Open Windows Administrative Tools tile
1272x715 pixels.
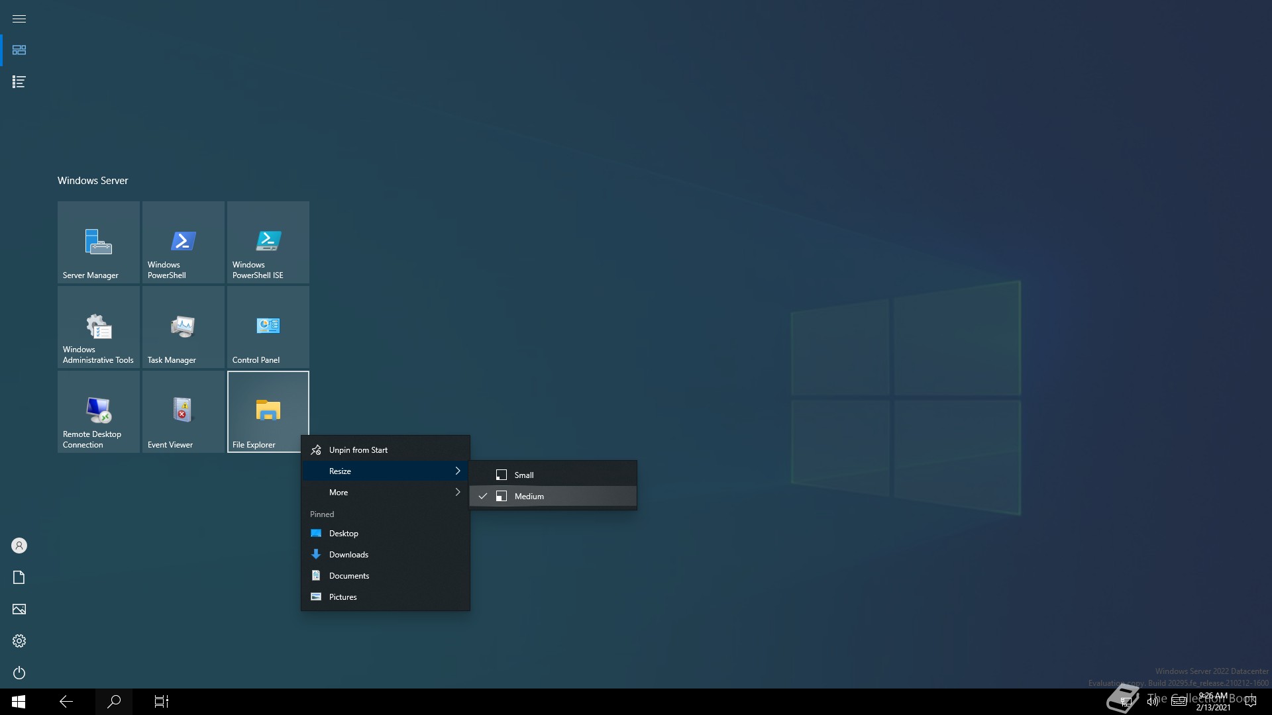[x=99, y=327]
